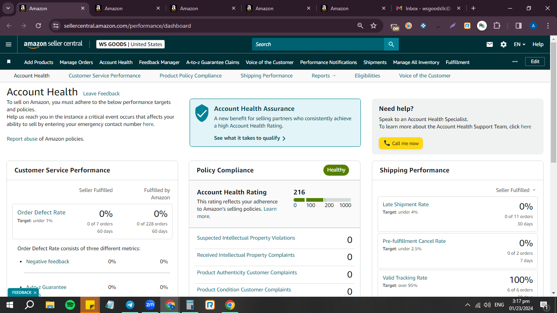
Task: Open the Negative feedback link
Action: coord(48,261)
